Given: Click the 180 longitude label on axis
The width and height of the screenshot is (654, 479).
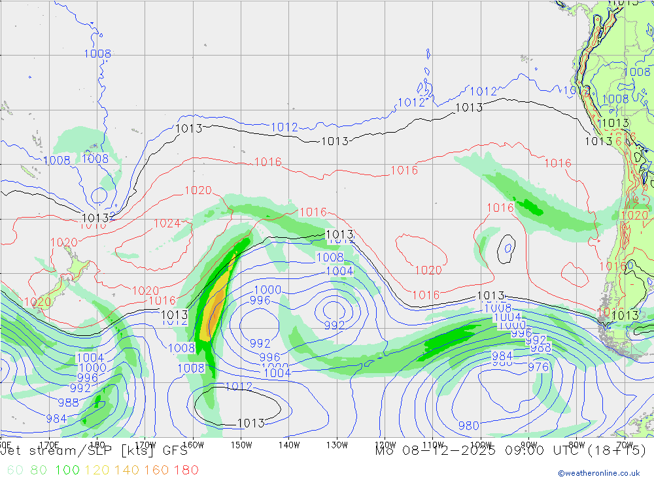Looking at the screenshot, I should pos(97,445).
